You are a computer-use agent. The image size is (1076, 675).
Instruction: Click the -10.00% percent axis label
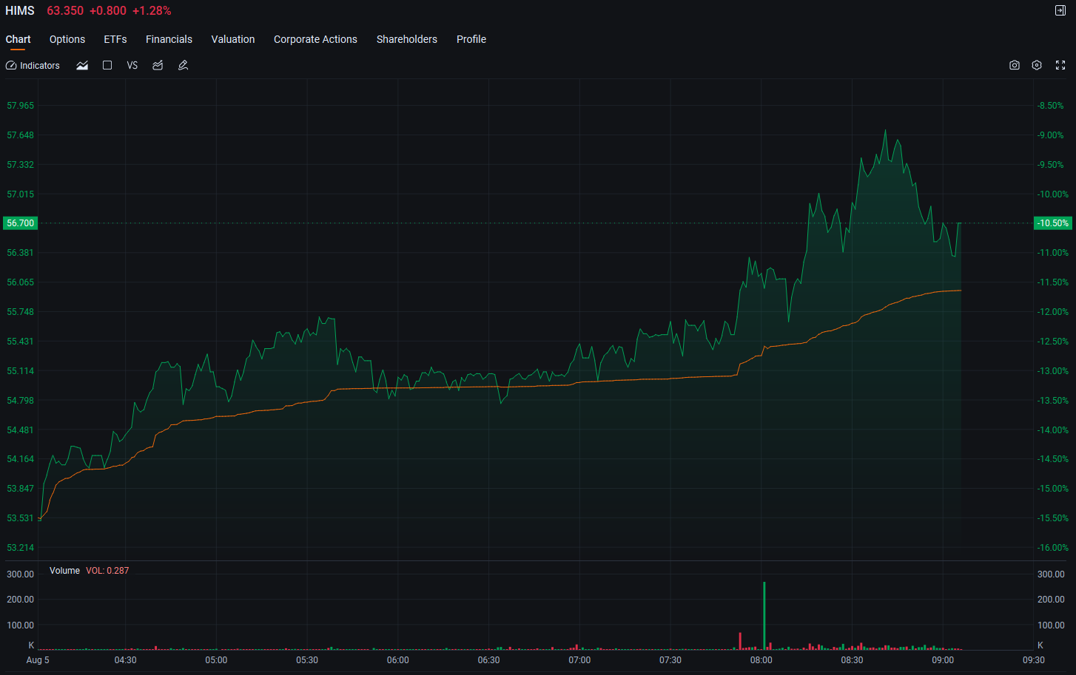tap(1053, 194)
